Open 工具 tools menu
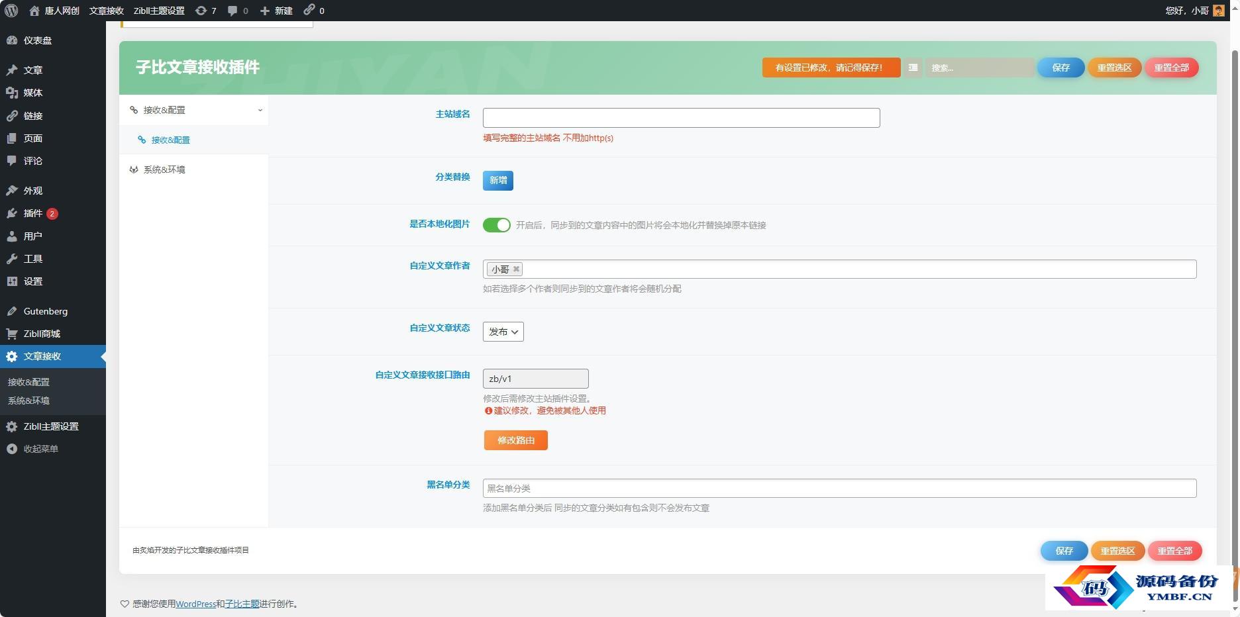1240x617 pixels. tap(53, 259)
